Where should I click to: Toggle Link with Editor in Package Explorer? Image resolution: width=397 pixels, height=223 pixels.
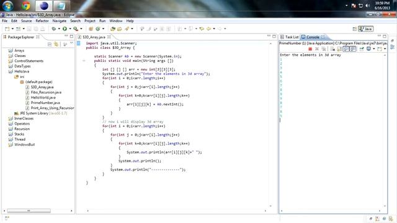point(56,44)
